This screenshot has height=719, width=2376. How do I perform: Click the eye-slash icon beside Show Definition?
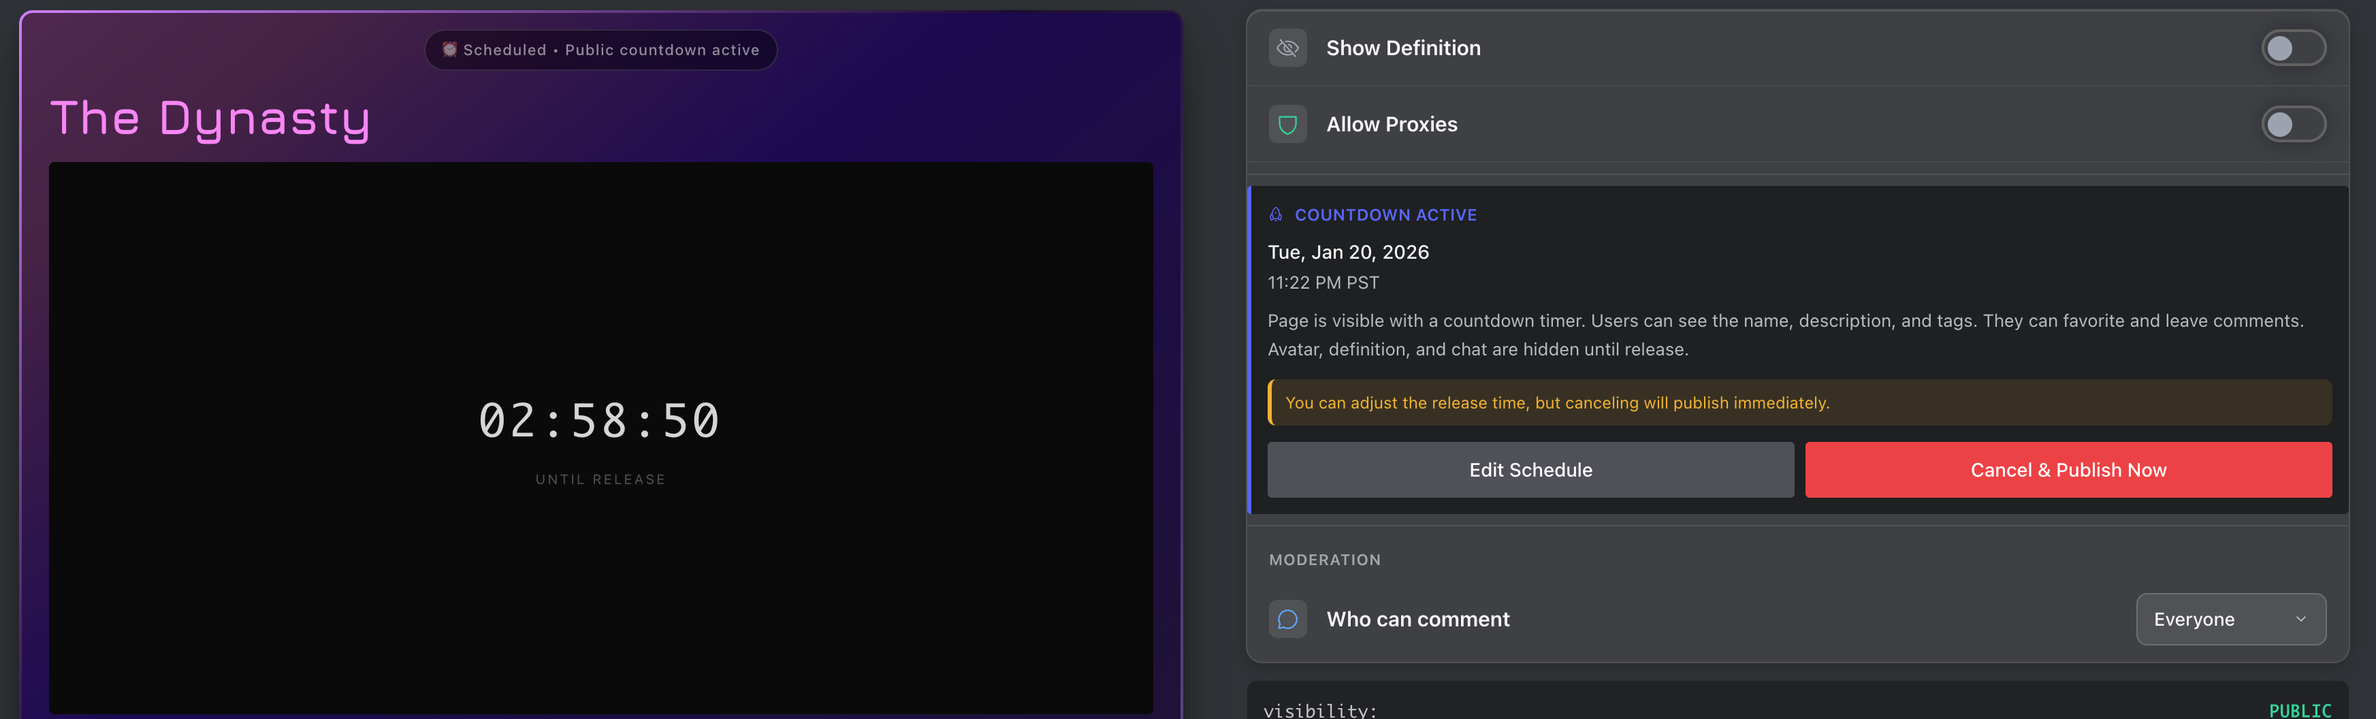click(x=1287, y=48)
